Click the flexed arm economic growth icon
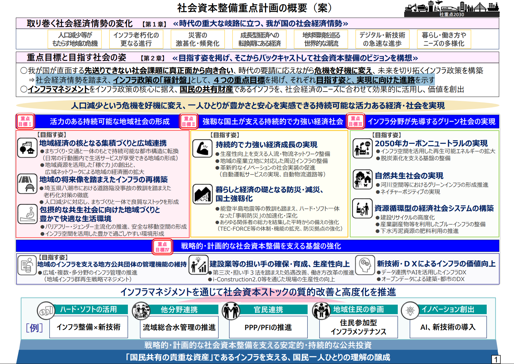The image size is (514, 364). coord(202,149)
